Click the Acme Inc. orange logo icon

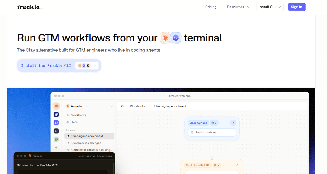68,106
